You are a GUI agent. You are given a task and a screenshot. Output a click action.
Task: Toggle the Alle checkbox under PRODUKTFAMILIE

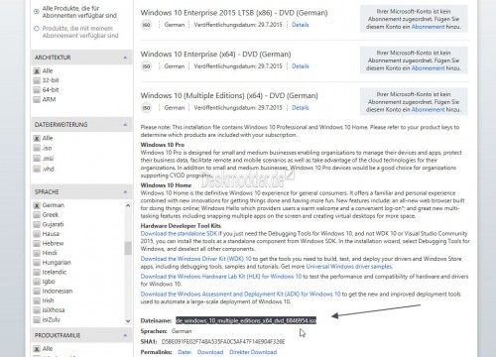point(37,349)
